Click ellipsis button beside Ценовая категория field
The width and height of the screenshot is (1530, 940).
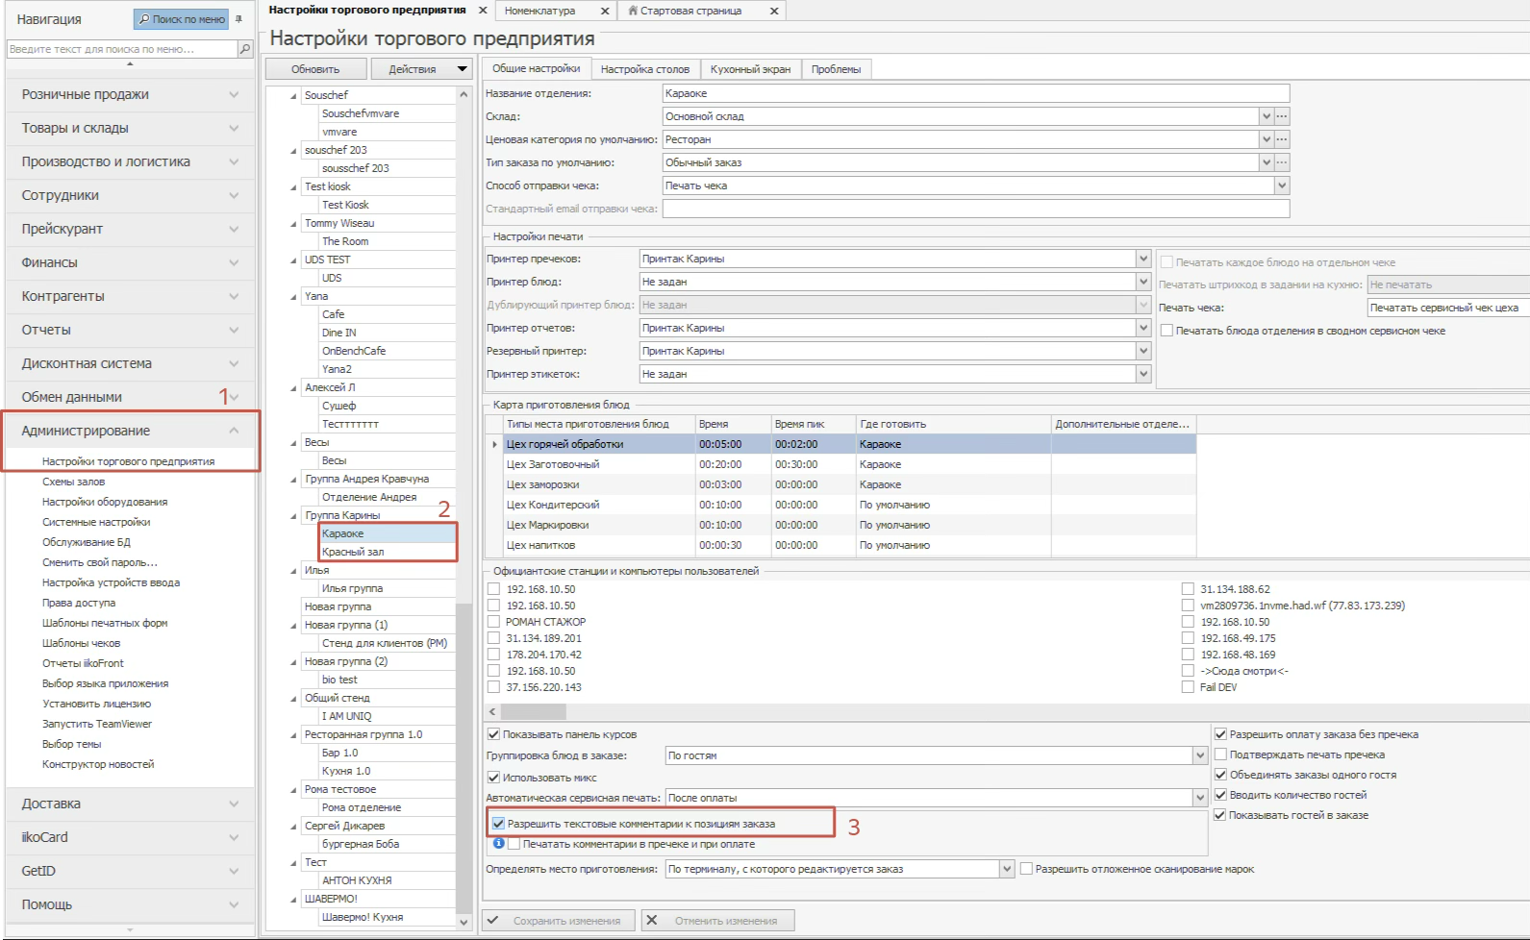(1282, 139)
